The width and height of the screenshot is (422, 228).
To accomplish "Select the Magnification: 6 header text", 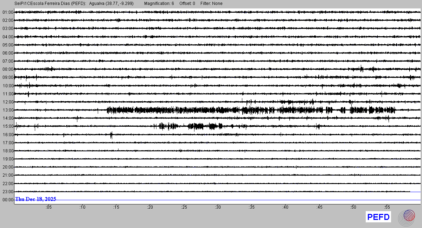I will pyautogui.click(x=159, y=4).
